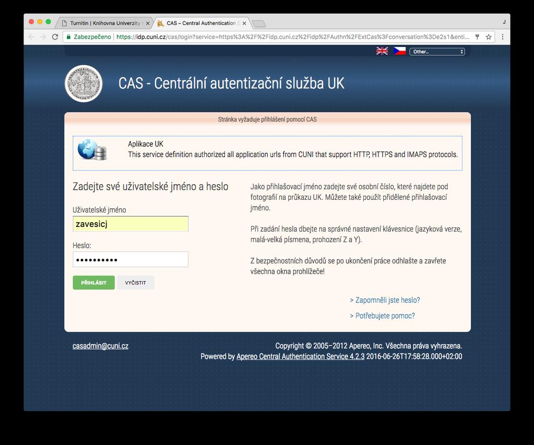Click the browser back arrow
This screenshot has width=534, height=445.
click(x=31, y=37)
